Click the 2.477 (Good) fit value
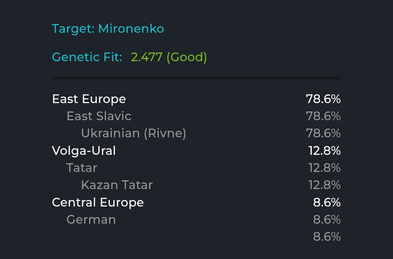The image size is (393, 259). point(169,57)
